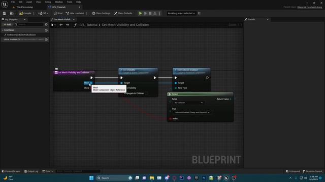The width and height of the screenshot is (325, 182).
Task: Open the Asset menu
Action: click(x=29, y=2)
